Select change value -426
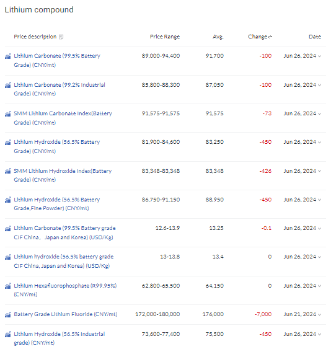 coord(265,171)
